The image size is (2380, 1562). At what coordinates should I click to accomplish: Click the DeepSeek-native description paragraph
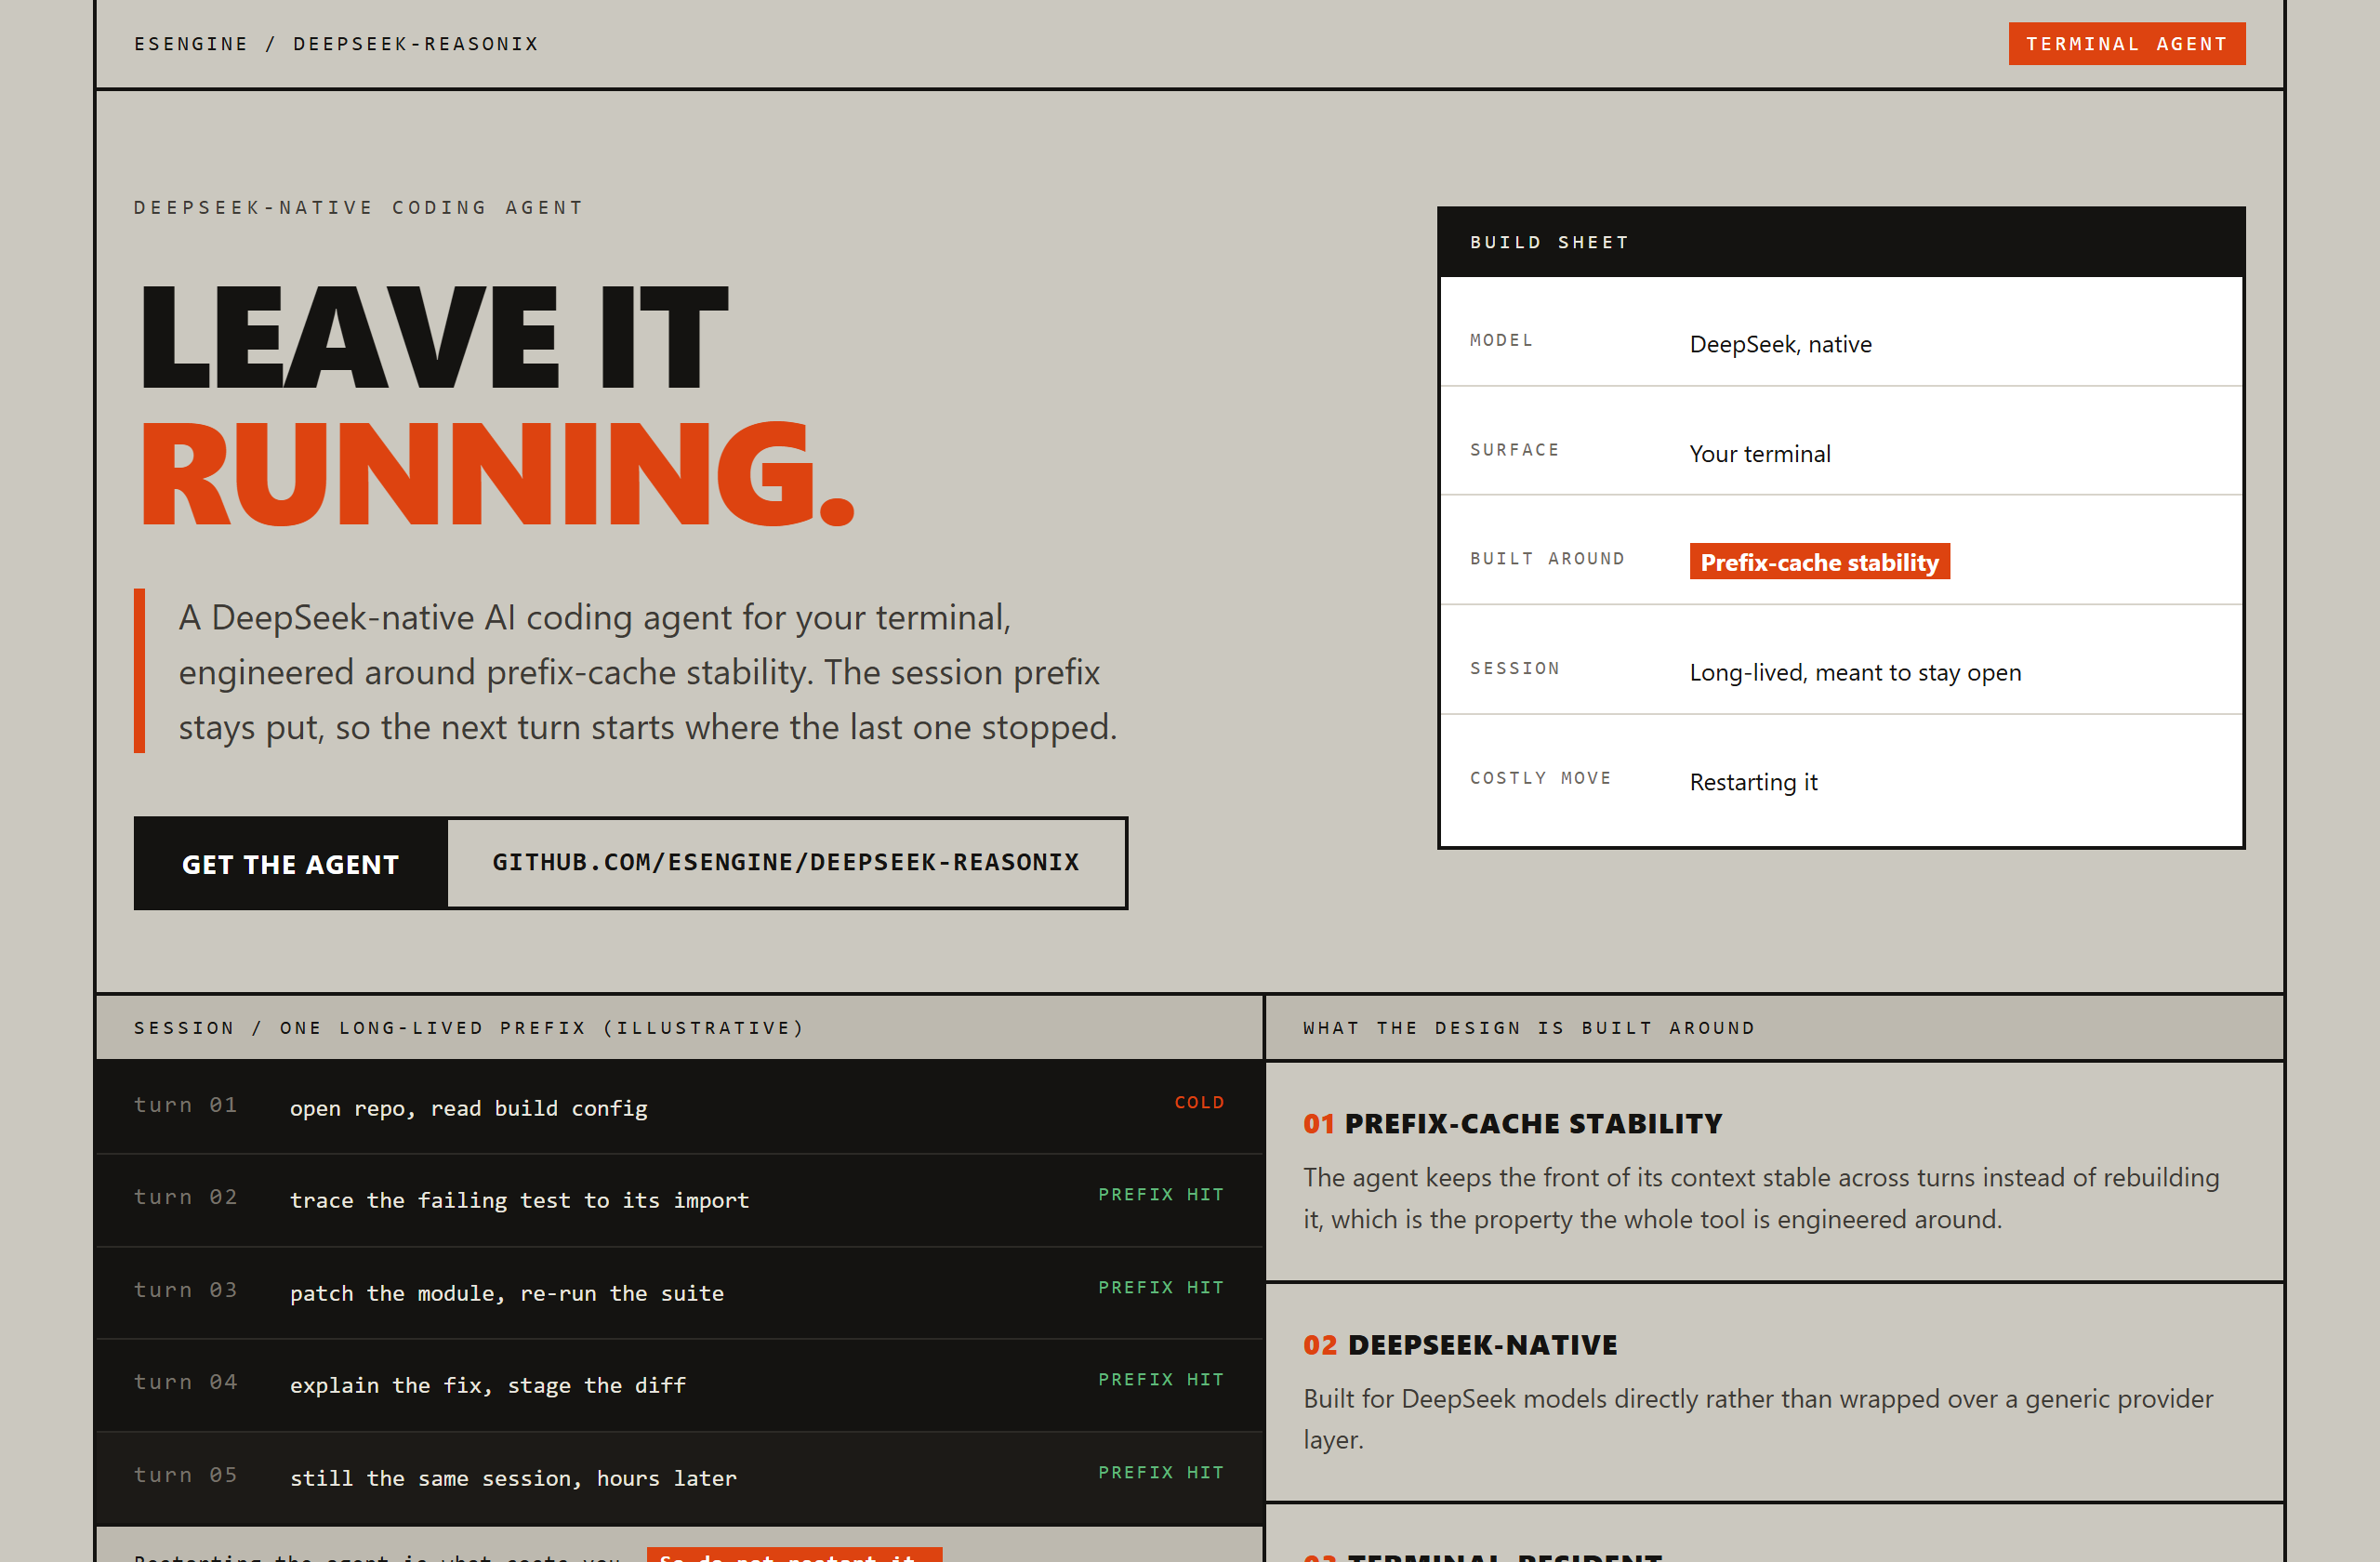coord(1758,1418)
